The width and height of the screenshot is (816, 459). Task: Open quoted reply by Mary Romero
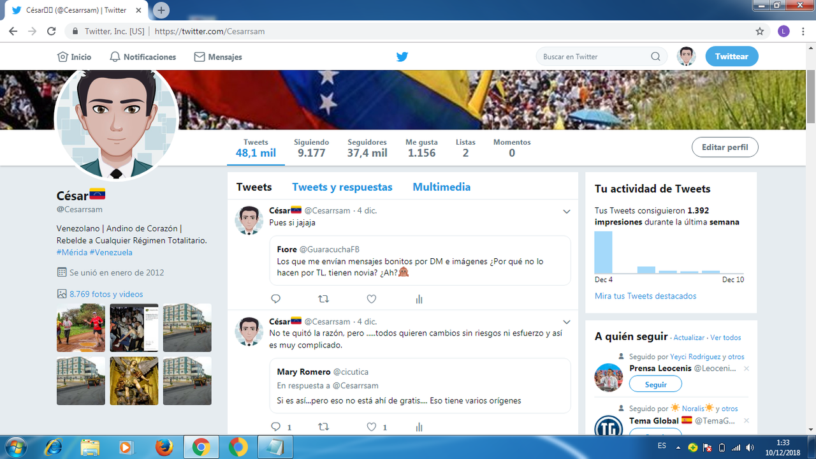pyautogui.click(x=419, y=385)
